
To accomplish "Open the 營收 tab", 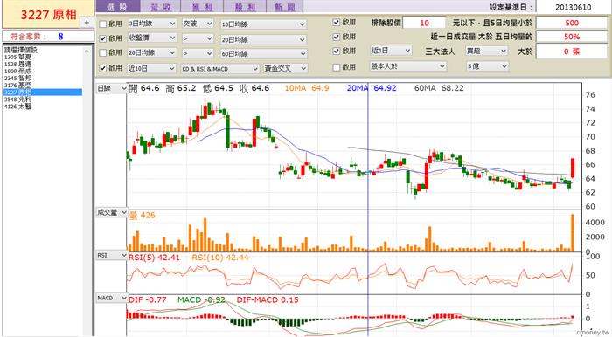I will tap(161, 6).
